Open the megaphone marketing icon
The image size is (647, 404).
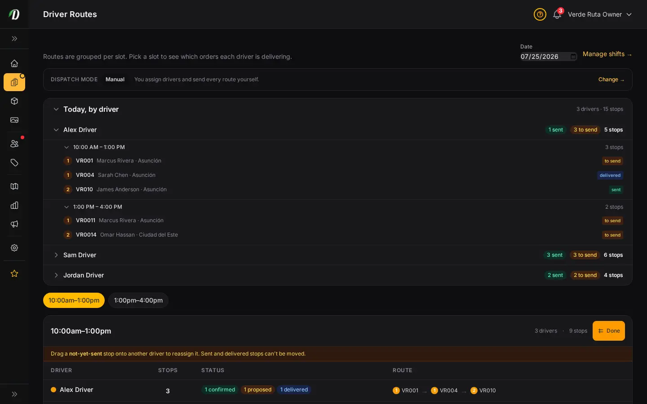click(x=14, y=224)
